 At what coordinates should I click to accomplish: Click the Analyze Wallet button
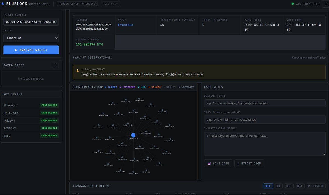31,50
